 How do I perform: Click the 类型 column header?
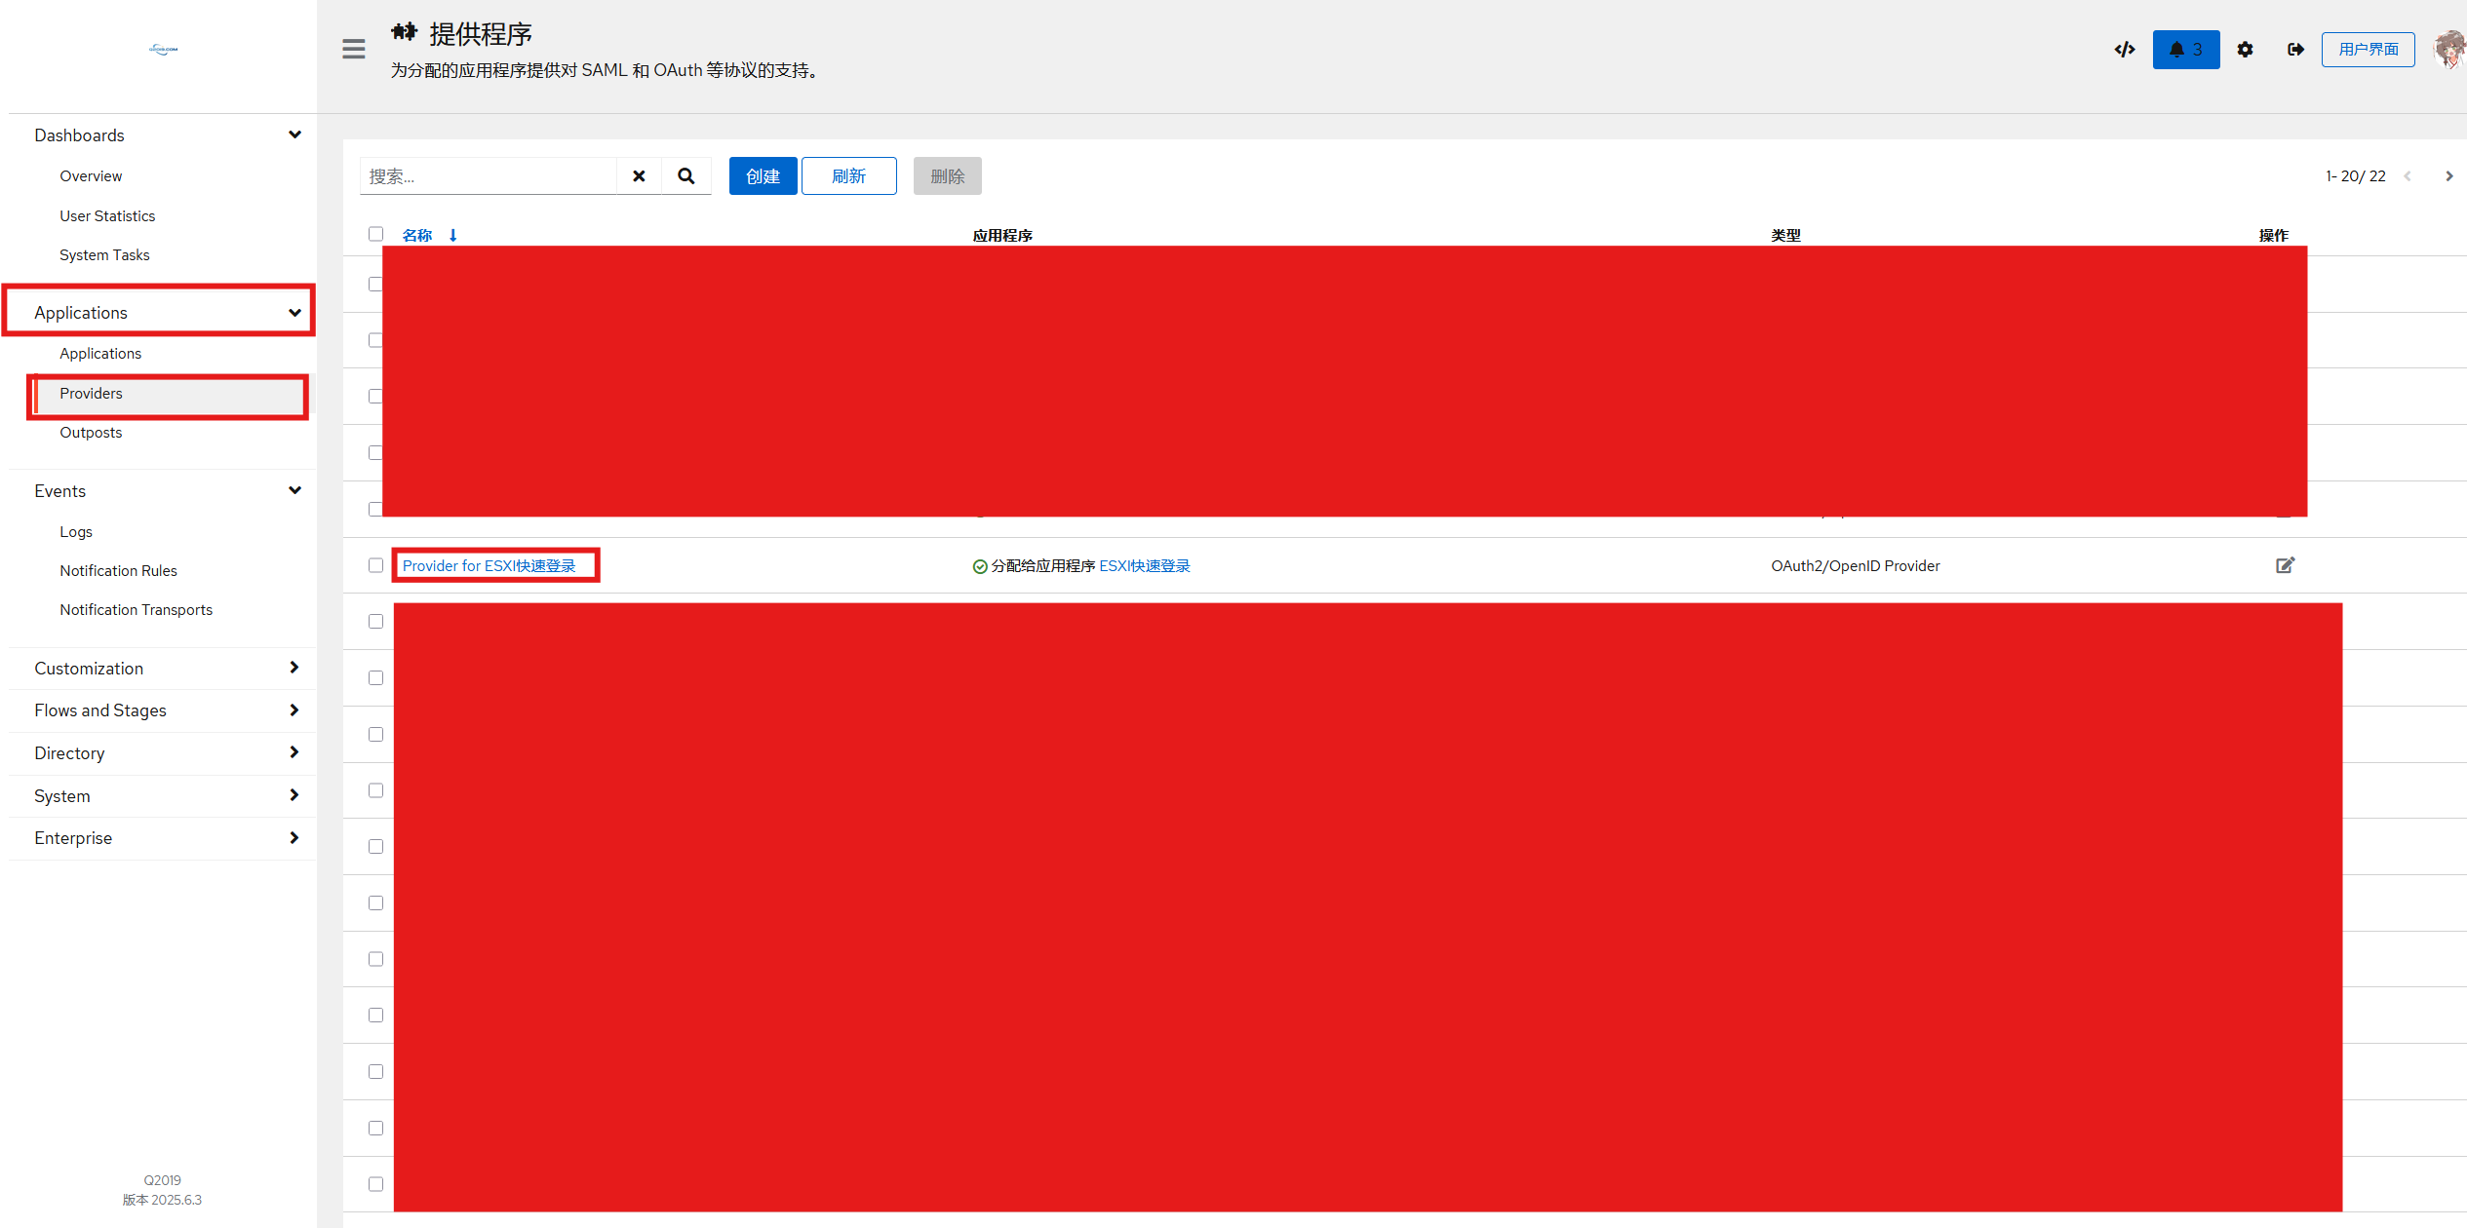point(1785,235)
